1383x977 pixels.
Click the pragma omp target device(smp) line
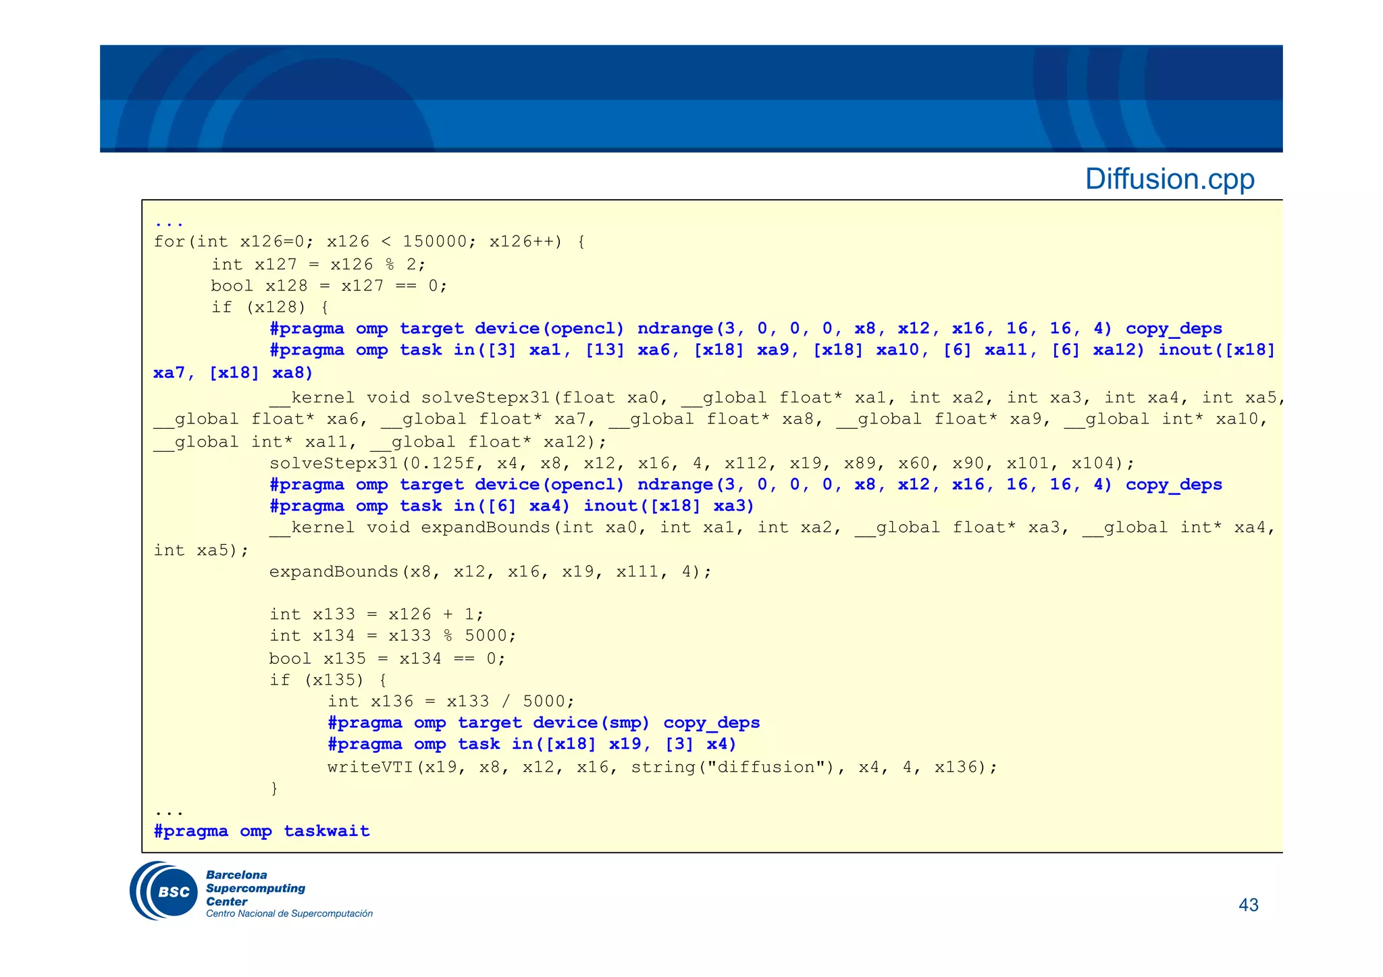tap(544, 723)
